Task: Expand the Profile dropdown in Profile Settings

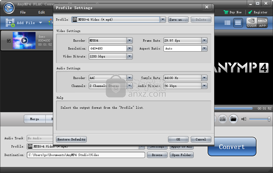Action: (163, 20)
